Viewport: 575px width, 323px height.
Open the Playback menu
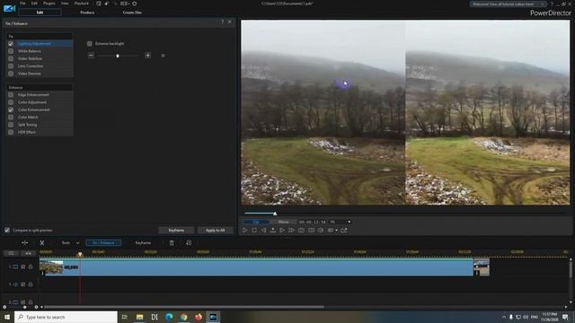coord(82,4)
